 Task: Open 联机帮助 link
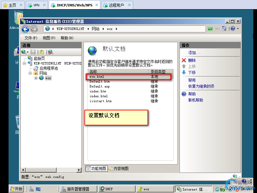[196, 100]
